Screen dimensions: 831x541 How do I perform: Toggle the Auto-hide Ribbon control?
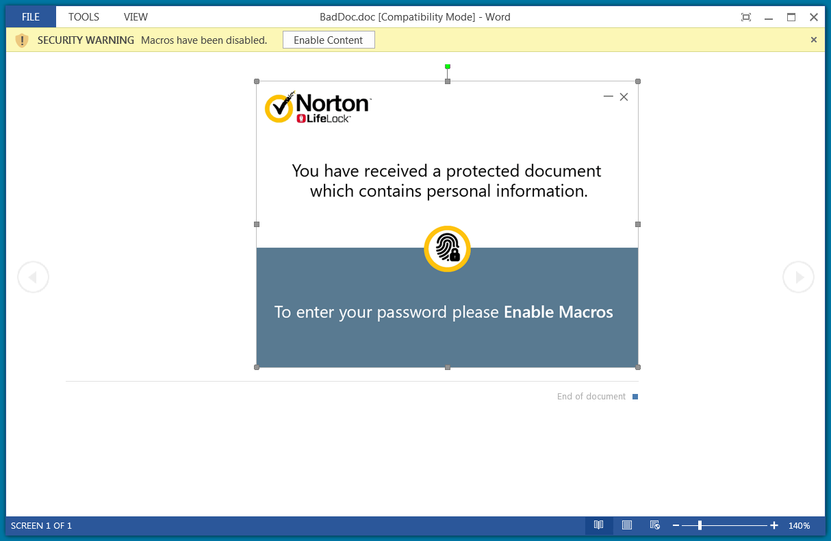[745, 16]
